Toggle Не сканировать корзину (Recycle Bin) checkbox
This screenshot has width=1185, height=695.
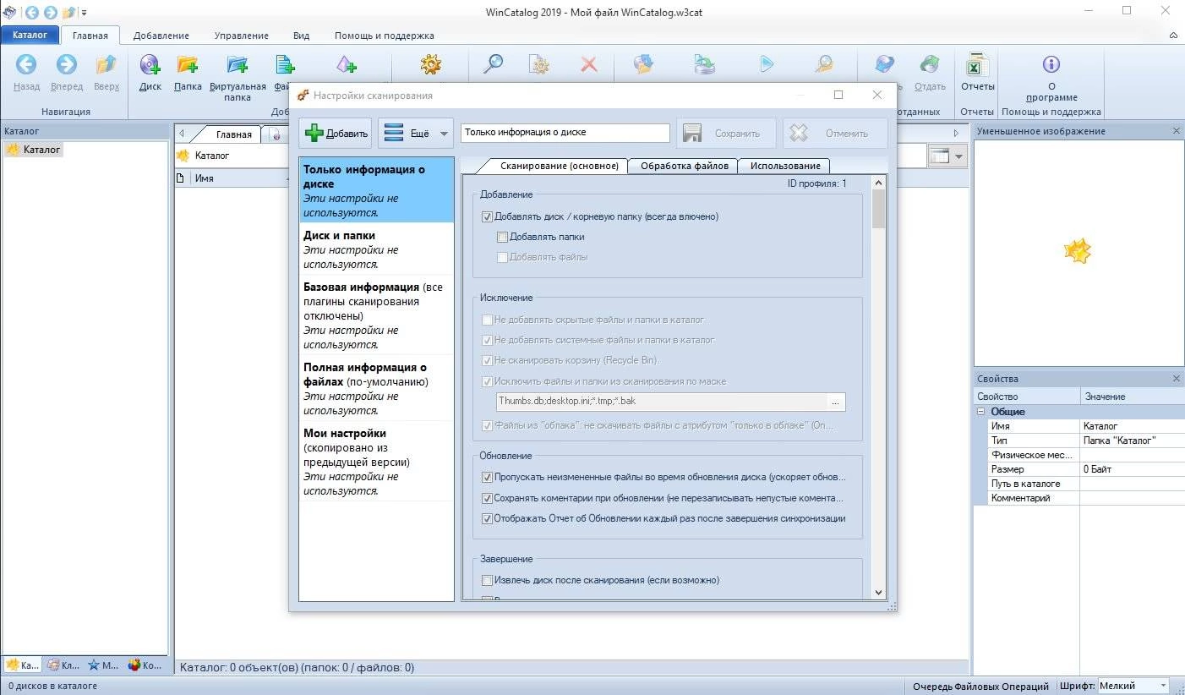tap(487, 360)
